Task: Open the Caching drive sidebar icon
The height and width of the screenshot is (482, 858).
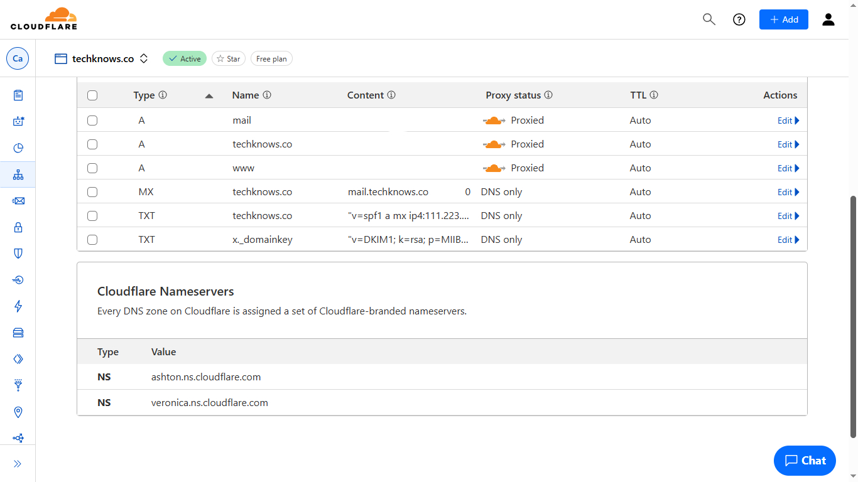Action: point(18,333)
